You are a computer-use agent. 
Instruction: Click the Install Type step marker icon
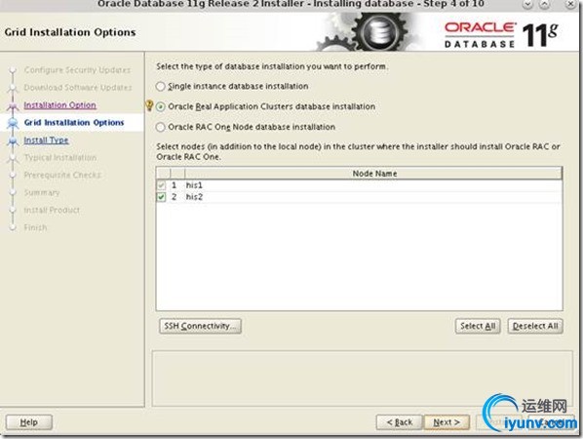[13, 140]
